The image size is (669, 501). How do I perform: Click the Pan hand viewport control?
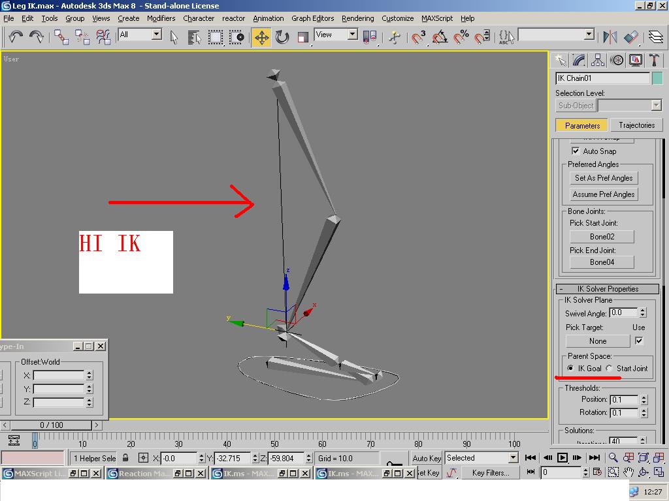[x=628, y=472]
